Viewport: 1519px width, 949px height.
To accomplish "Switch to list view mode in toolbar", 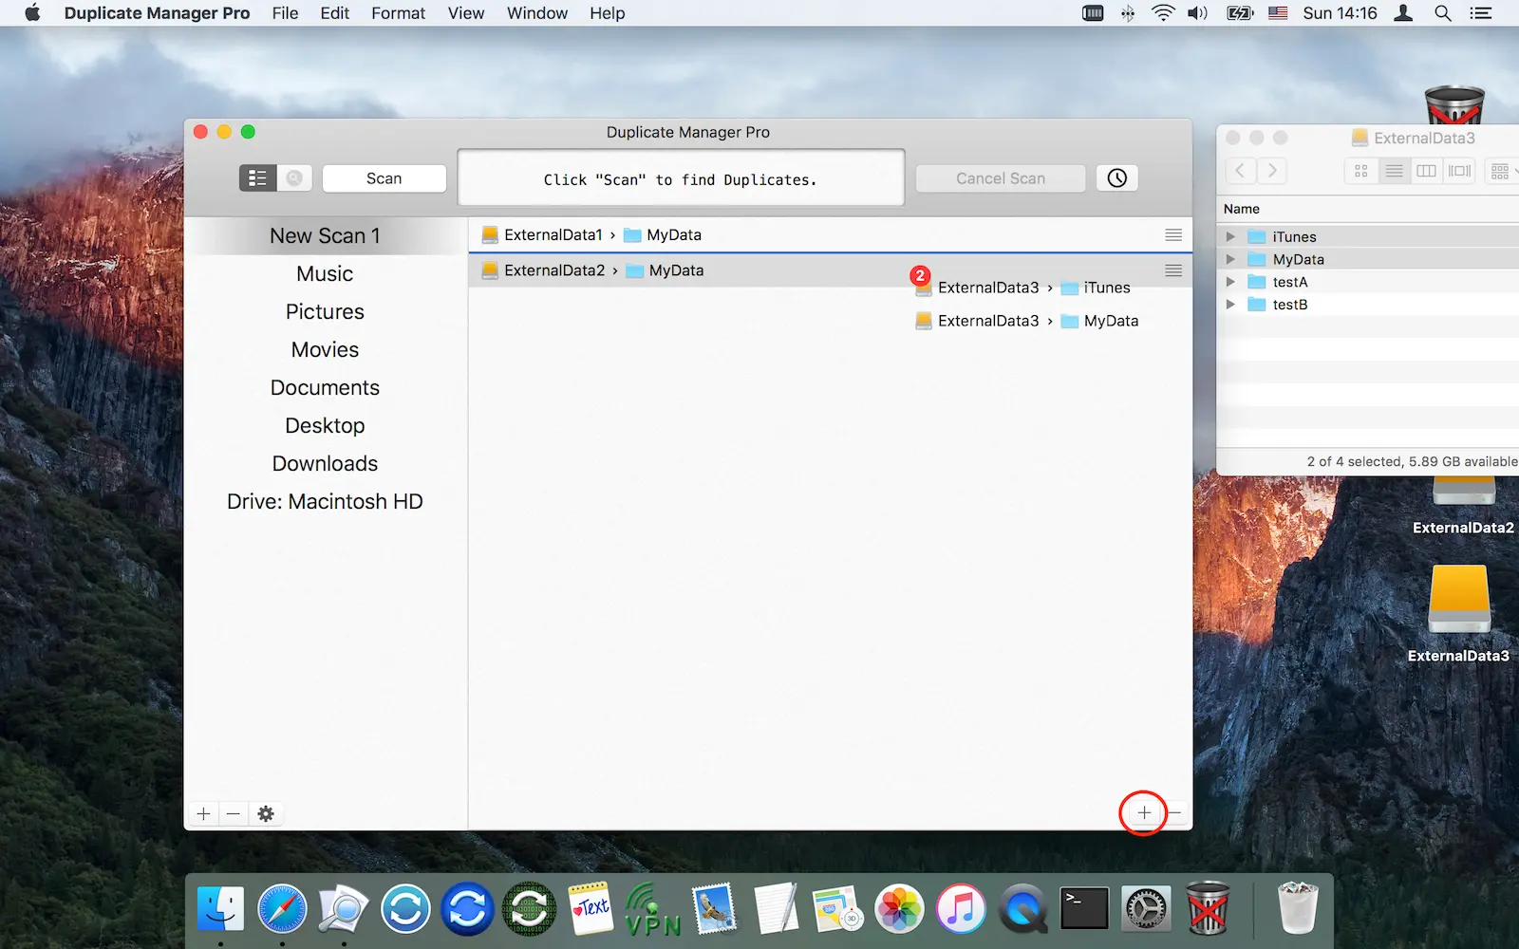I will [x=257, y=178].
